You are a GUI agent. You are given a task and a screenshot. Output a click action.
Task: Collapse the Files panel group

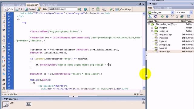(x=150, y=4)
